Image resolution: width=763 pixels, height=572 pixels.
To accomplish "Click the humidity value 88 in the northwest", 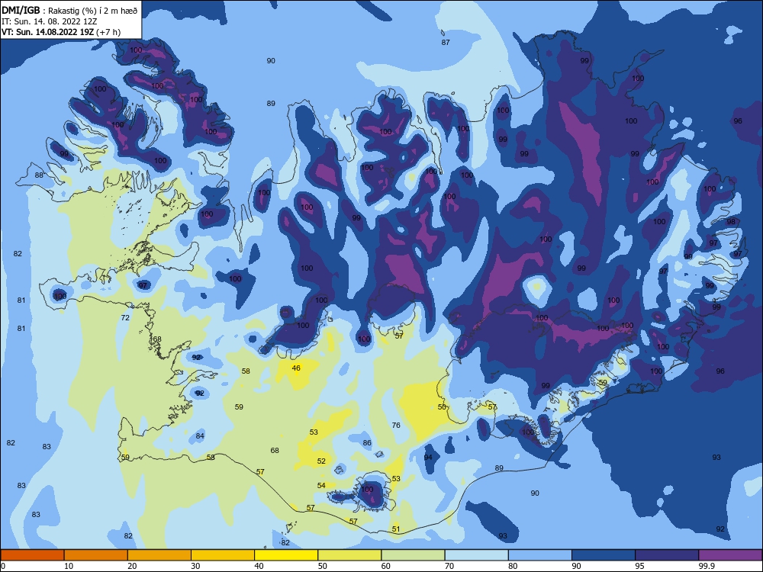I will [39, 175].
